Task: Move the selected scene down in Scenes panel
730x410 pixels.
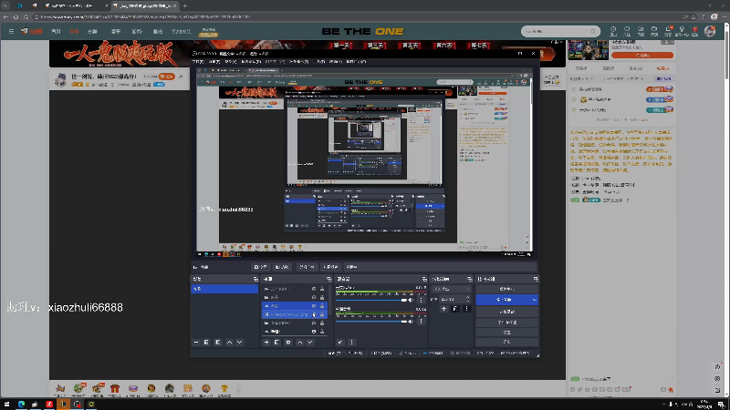Action: click(x=240, y=343)
